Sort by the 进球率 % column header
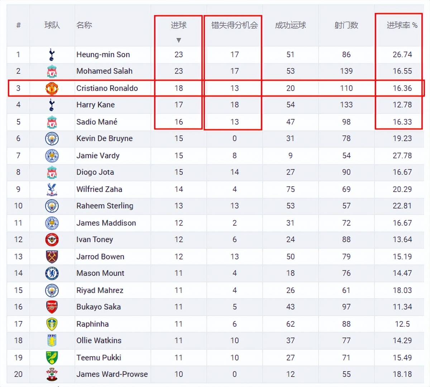The height and width of the screenshot is (387, 430). (x=402, y=25)
